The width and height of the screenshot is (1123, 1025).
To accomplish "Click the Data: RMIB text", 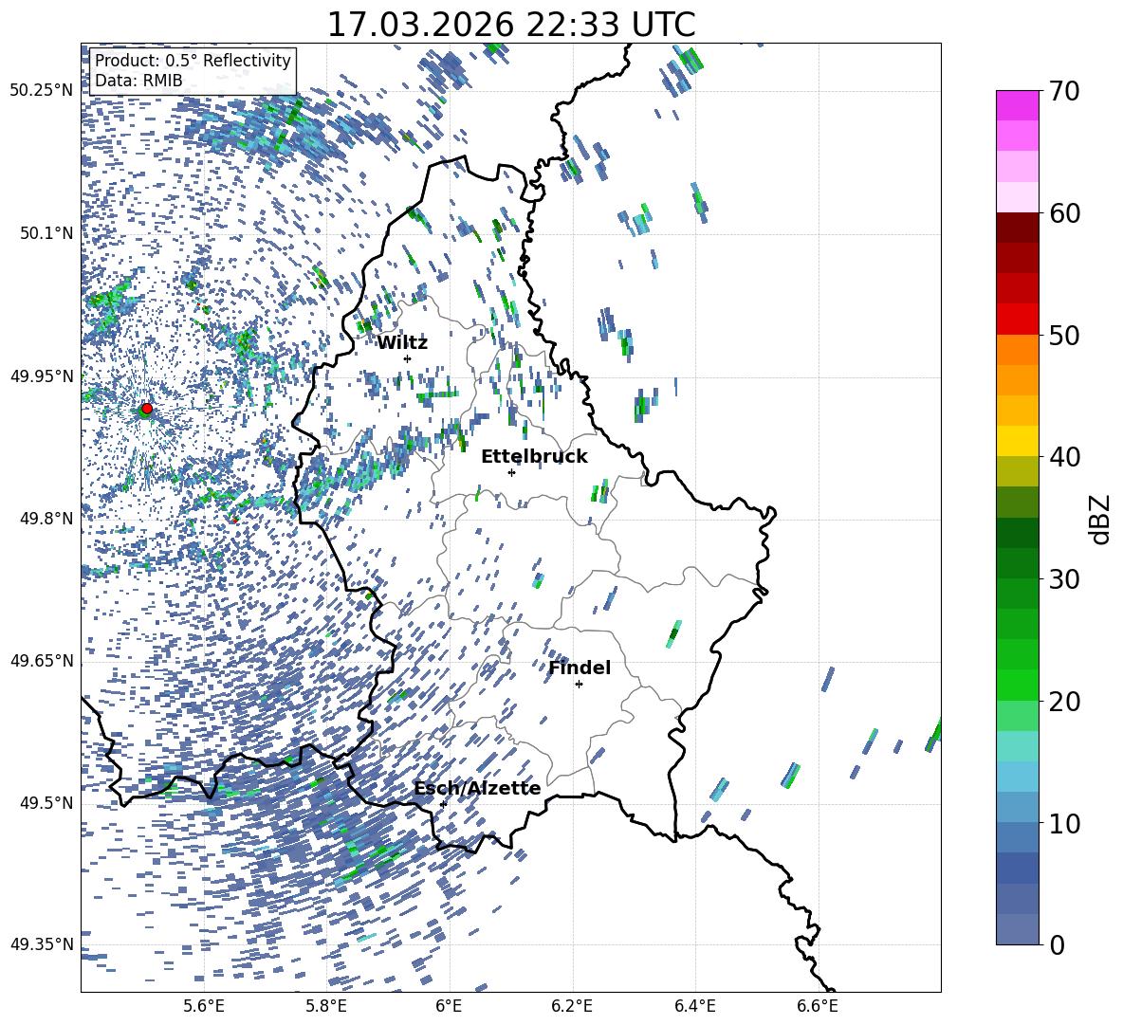I will [x=138, y=81].
